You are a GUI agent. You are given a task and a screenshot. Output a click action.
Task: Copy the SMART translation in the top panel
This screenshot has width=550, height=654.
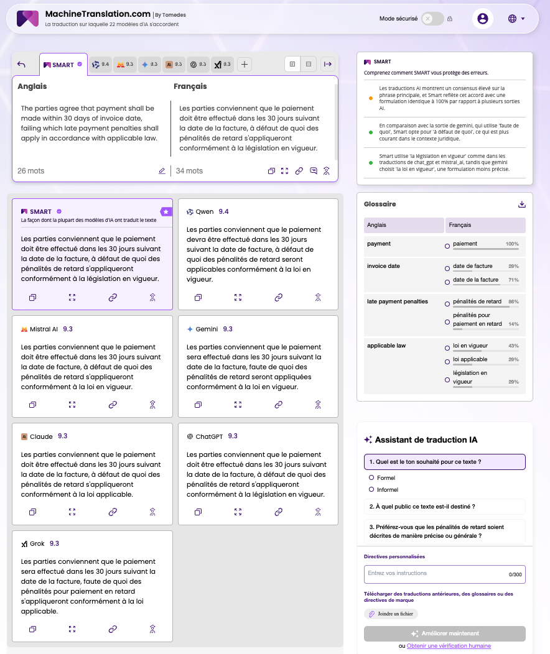coord(271,171)
